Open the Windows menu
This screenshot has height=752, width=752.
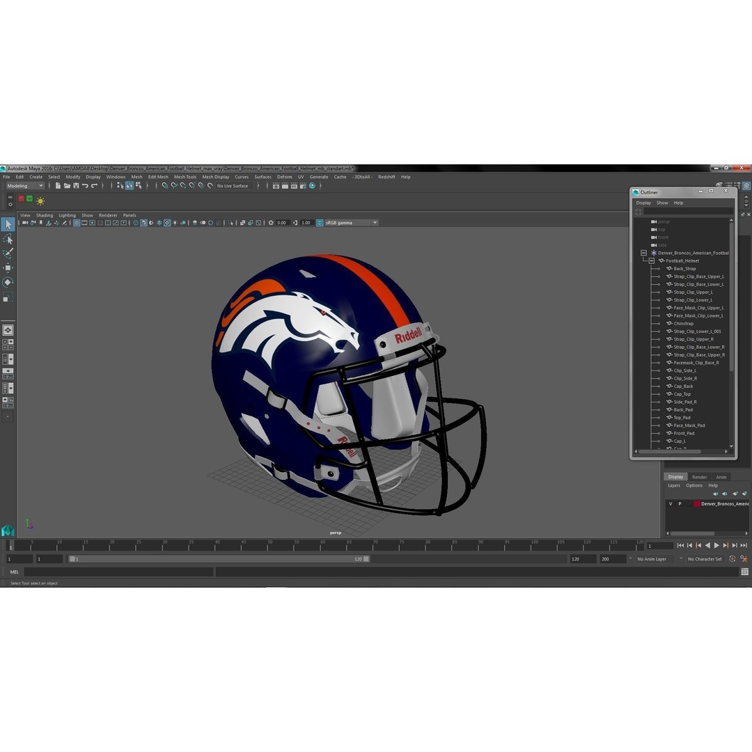point(116,177)
